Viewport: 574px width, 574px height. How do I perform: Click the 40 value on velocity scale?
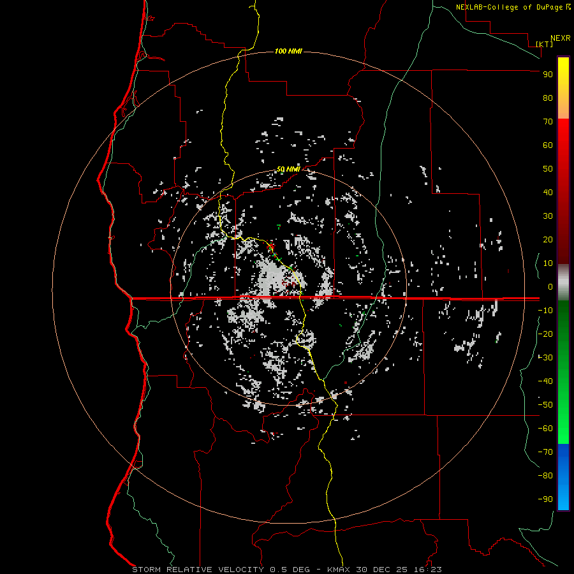point(548,193)
